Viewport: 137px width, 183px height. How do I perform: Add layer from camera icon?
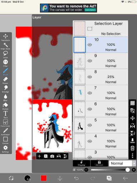tap(52, 156)
